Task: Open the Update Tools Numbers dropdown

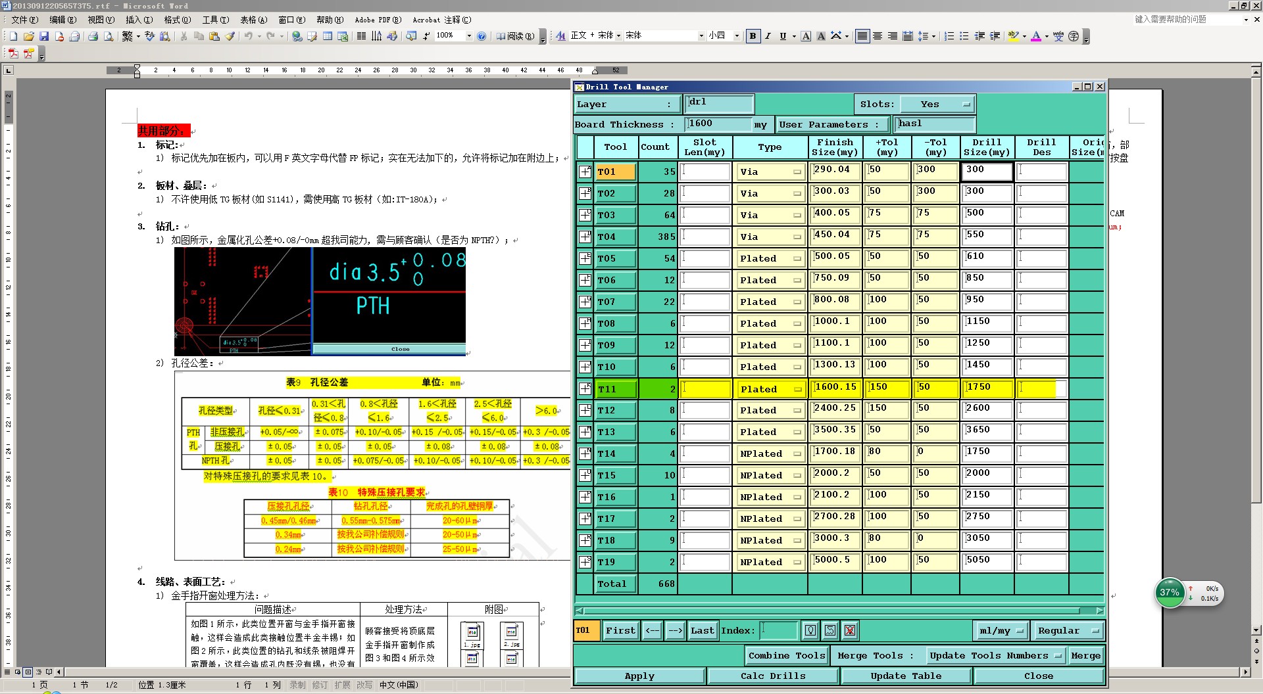Action: [995, 656]
